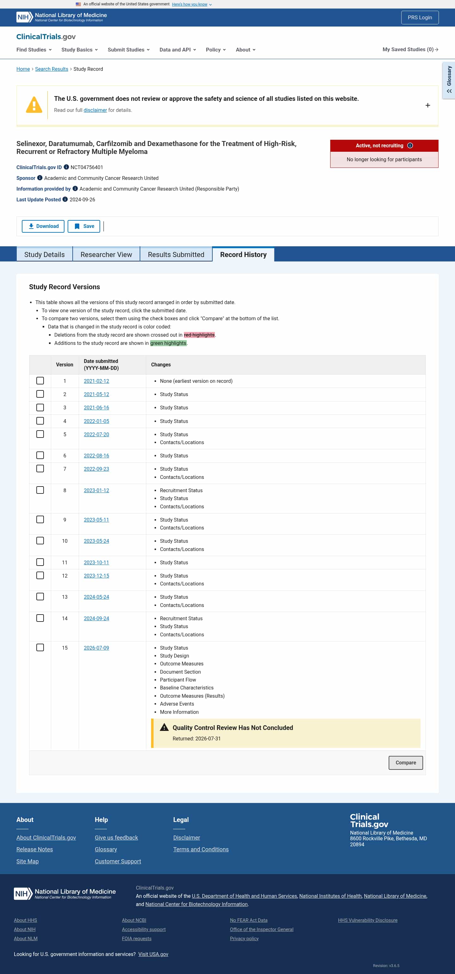Open the Site Map footer link
This screenshot has height=974, width=455.
[27, 861]
